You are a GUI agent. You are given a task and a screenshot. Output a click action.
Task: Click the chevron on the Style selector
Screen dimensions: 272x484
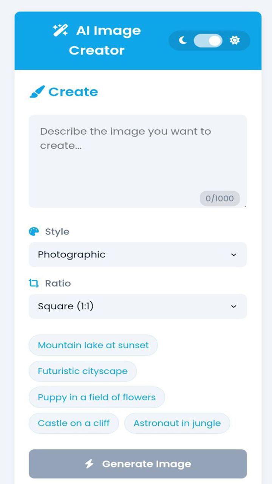[x=234, y=254]
